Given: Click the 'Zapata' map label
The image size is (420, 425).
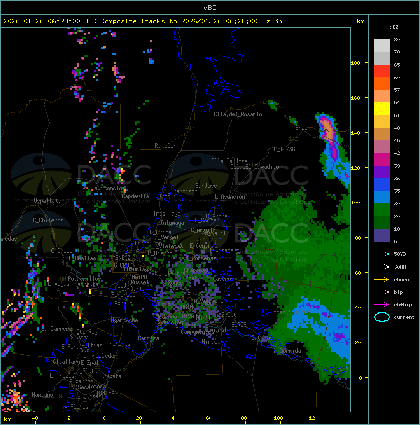Looking at the screenshot, I should (x=112, y=376).
